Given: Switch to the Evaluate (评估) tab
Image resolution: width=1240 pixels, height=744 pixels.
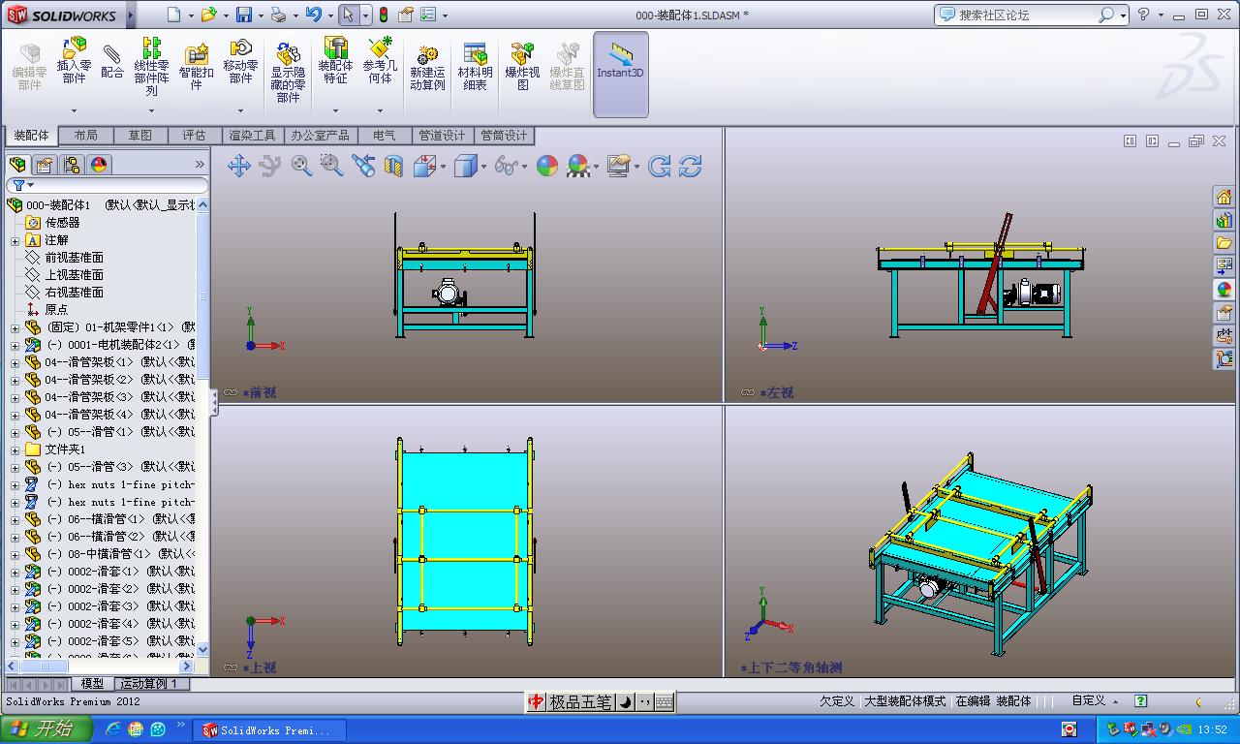Looking at the screenshot, I should click(x=194, y=136).
